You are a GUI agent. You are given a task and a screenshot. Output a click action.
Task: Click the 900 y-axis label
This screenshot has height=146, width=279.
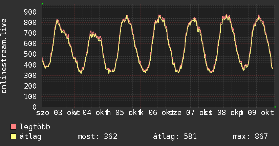coord(30,12)
